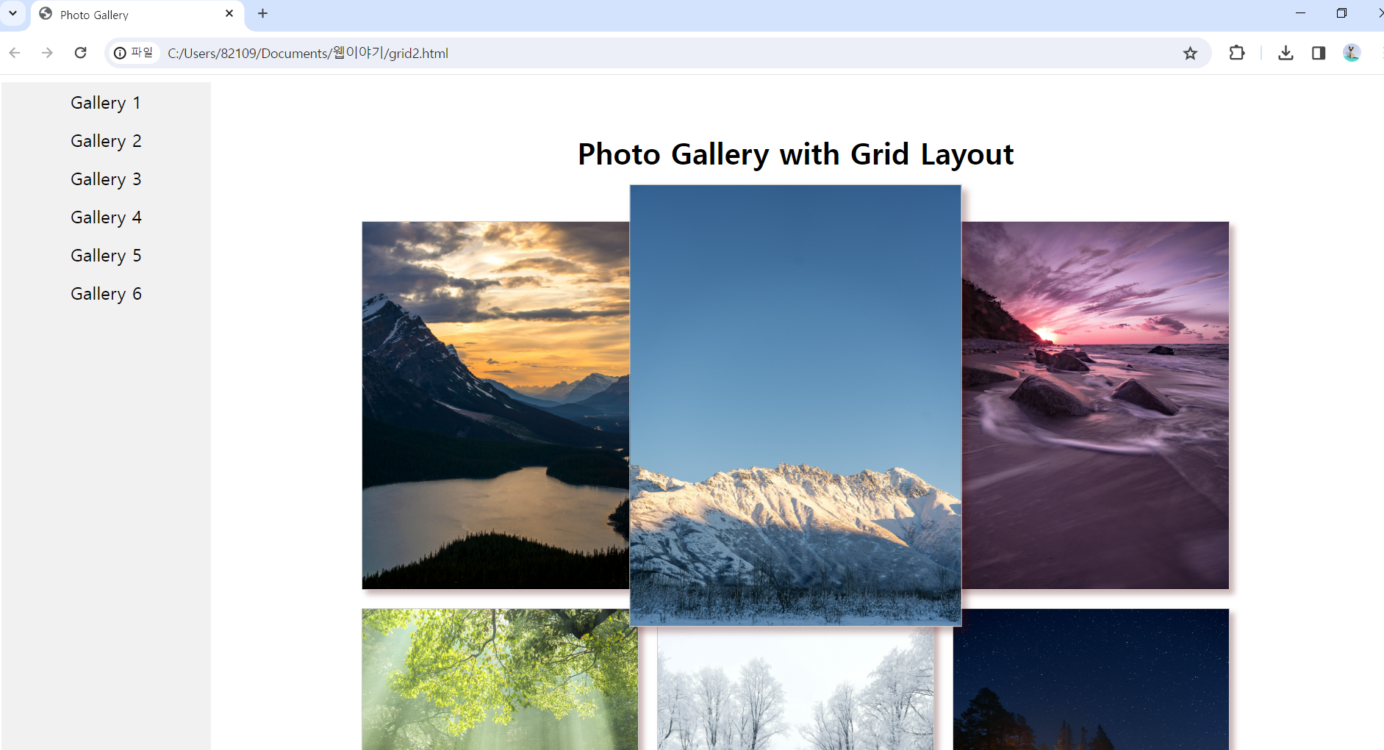1384x750 pixels.
Task: Open Gallery 5 link
Action: click(106, 256)
